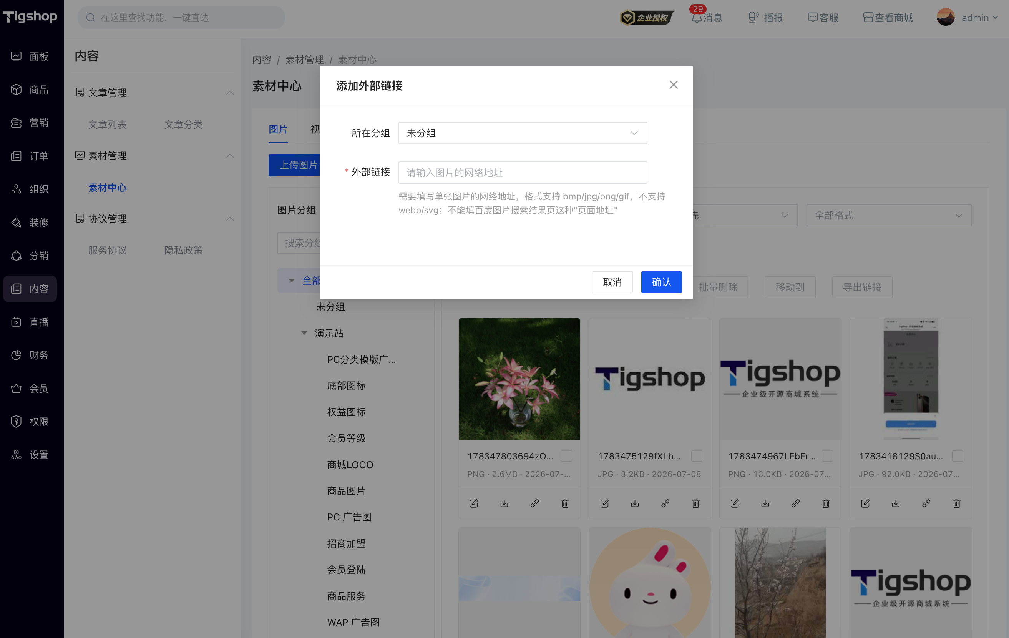The width and height of the screenshot is (1009, 638).
Task: Tick the checkbox for 178347803694zO image
Action: [x=566, y=456]
